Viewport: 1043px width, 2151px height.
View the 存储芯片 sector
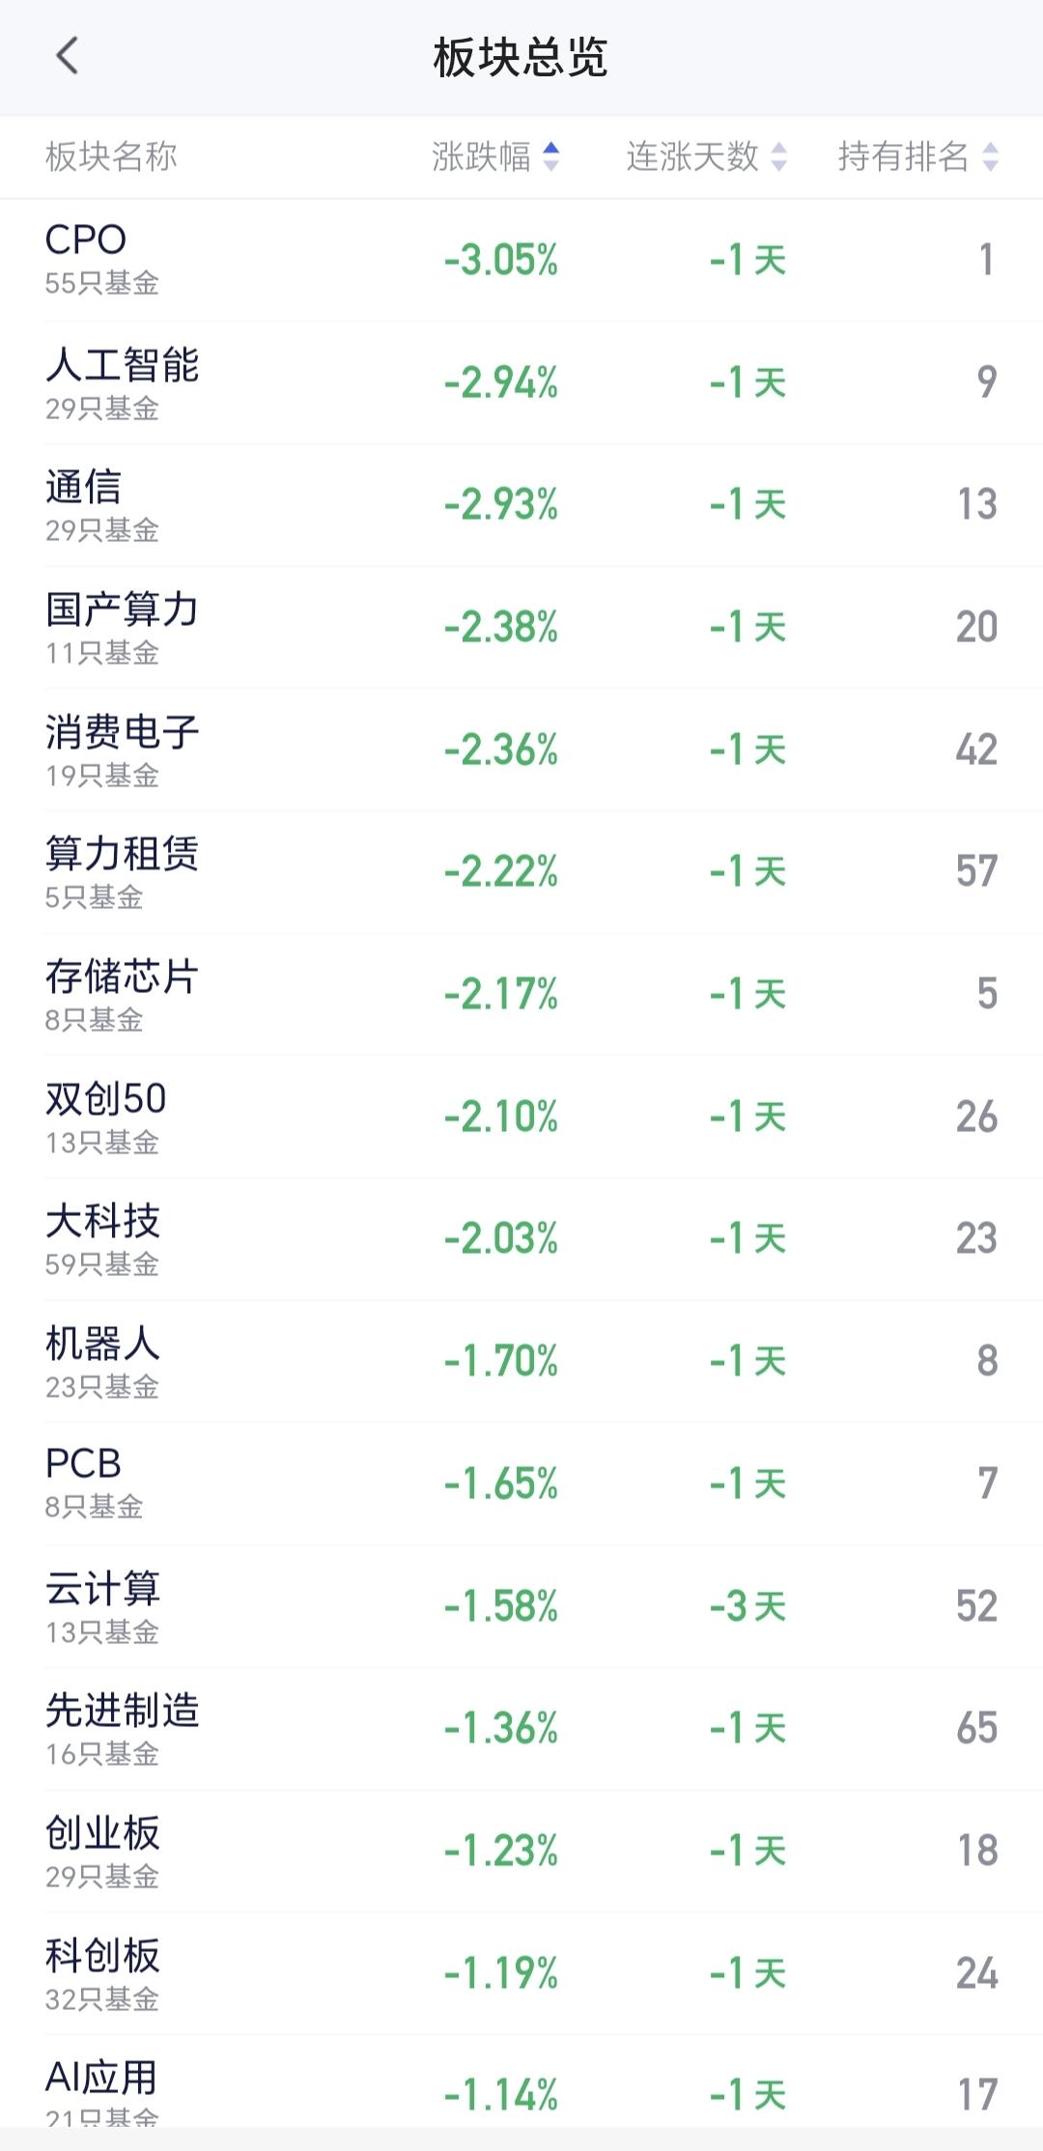coord(521,994)
